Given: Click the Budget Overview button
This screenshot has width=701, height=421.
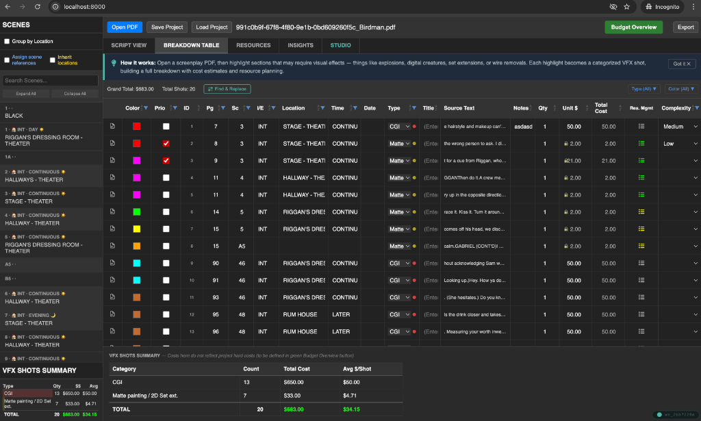Looking at the screenshot, I should click(633, 27).
